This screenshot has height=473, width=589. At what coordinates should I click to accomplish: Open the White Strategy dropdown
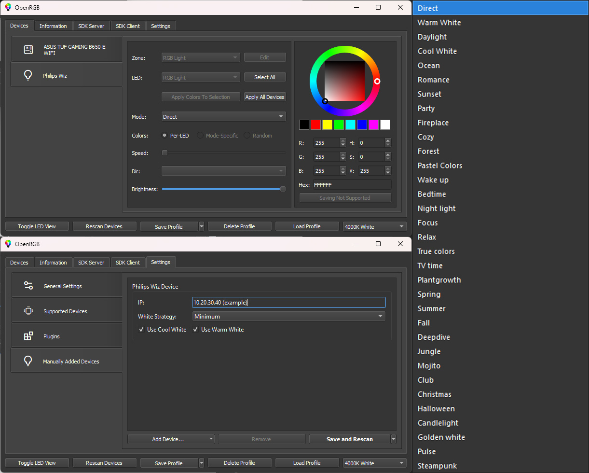tap(288, 317)
